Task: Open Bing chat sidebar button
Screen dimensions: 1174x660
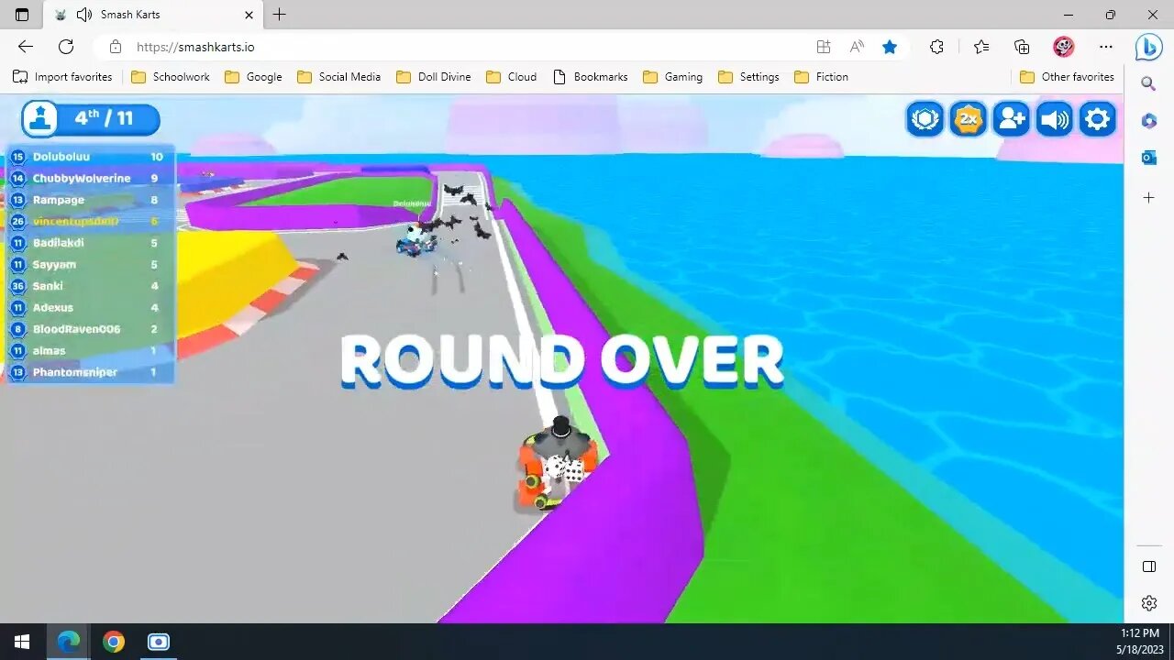Action: (1149, 47)
